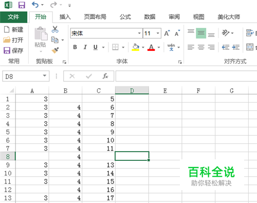The height and width of the screenshot is (203, 257).
Task: Click the Increase Font Size icon
Action: pyautogui.click(x=167, y=33)
